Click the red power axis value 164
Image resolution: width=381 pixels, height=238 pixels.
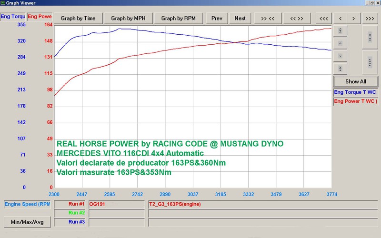(x=49, y=25)
